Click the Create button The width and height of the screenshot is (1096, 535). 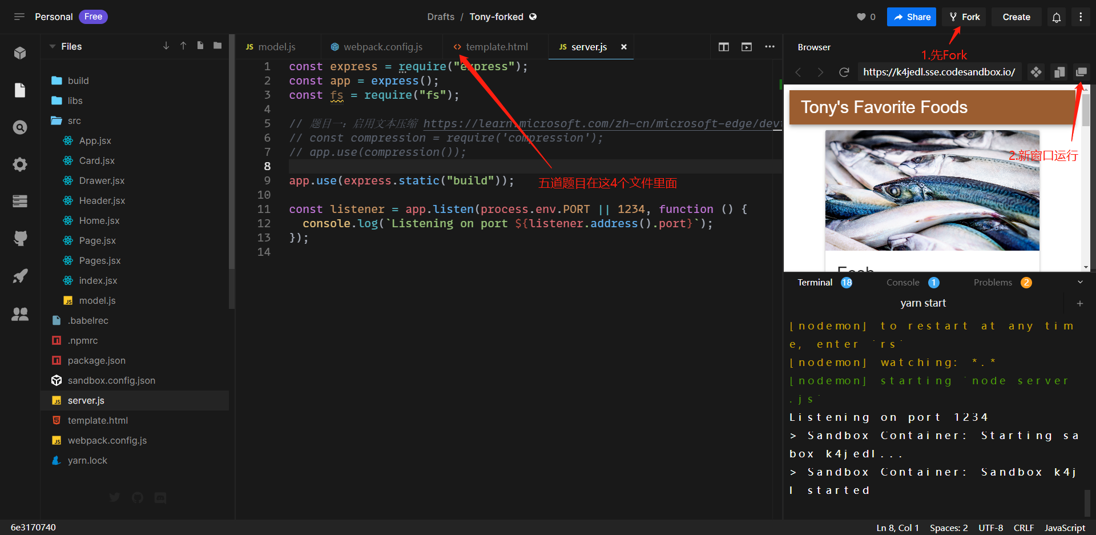click(x=1017, y=17)
